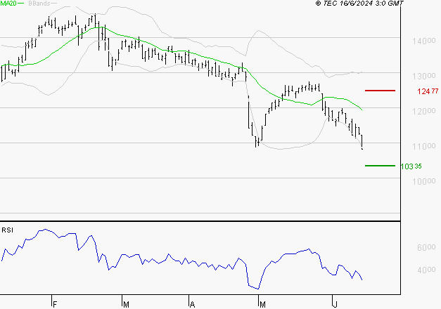
Task: Click the April 'A' month label
Action: pos(192,305)
